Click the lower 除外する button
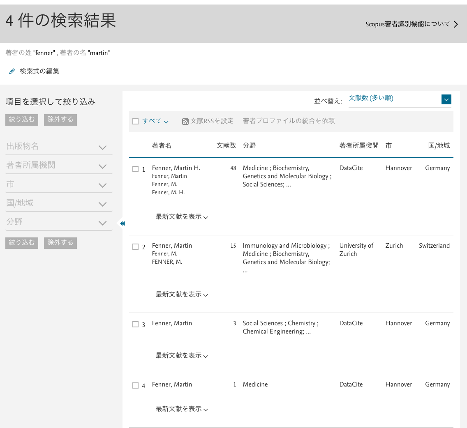Viewport: 467px width, 428px height. tap(60, 243)
